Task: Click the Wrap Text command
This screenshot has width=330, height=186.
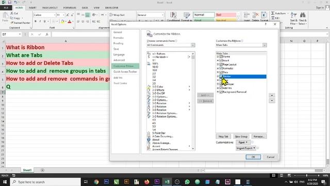Action: point(117,15)
